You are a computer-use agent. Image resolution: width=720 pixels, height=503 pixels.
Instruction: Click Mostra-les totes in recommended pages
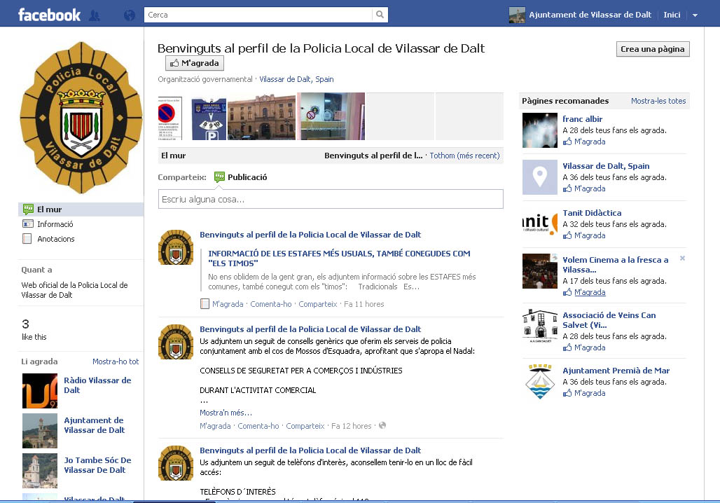pyautogui.click(x=658, y=101)
